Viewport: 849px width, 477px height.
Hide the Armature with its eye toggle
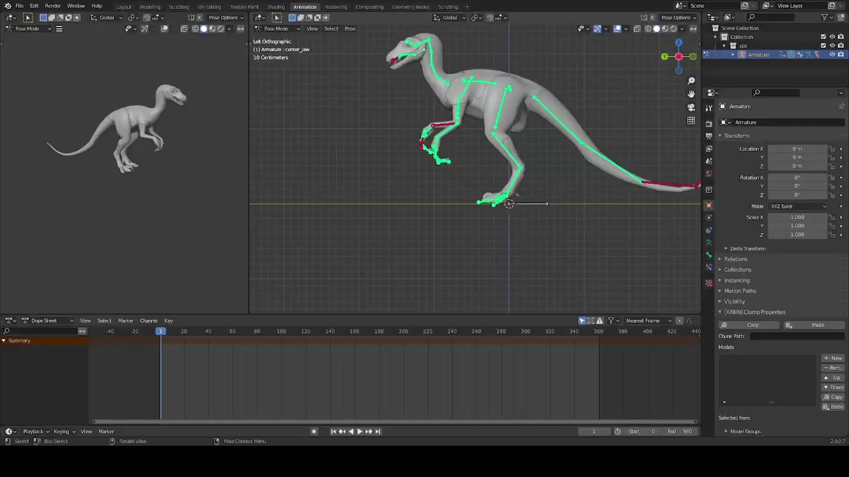pos(832,54)
